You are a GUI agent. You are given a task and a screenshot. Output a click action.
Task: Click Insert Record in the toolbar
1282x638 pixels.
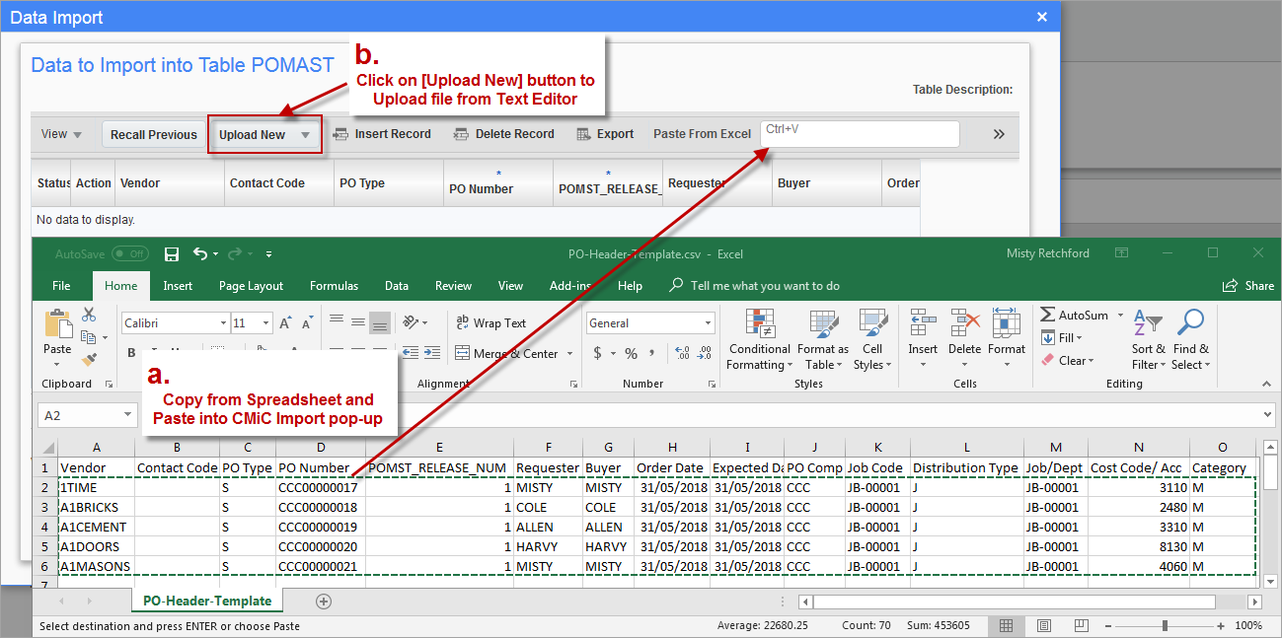pos(382,134)
